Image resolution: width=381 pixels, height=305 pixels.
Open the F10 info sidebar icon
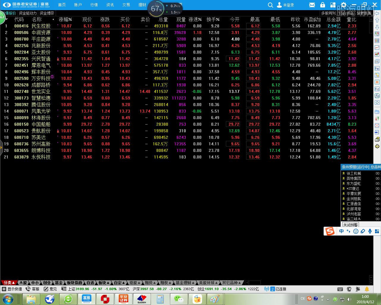tap(377, 69)
